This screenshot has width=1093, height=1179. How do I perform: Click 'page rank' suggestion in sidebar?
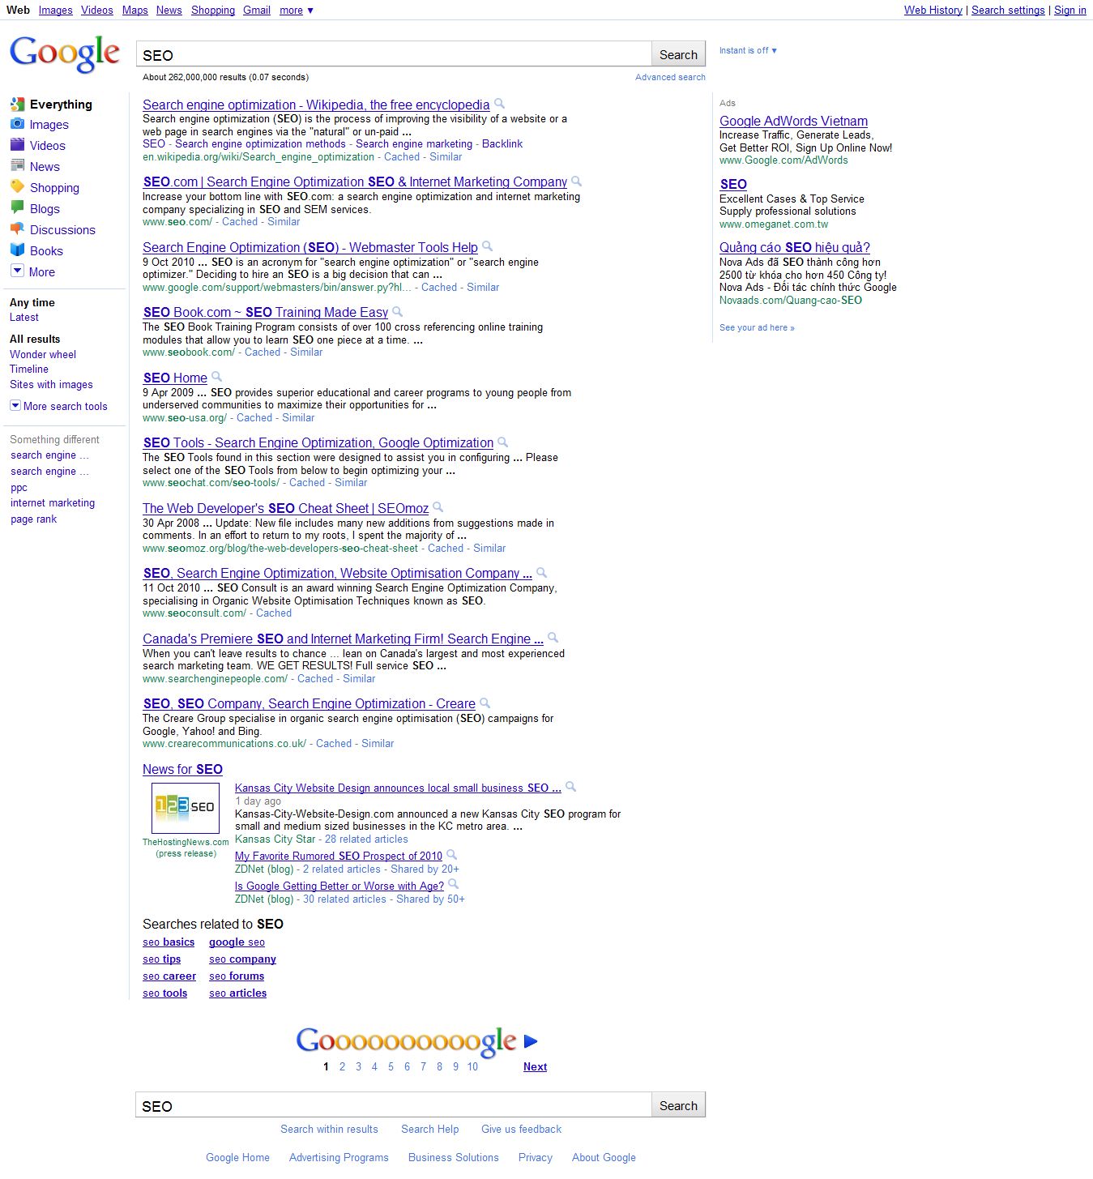click(34, 519)
